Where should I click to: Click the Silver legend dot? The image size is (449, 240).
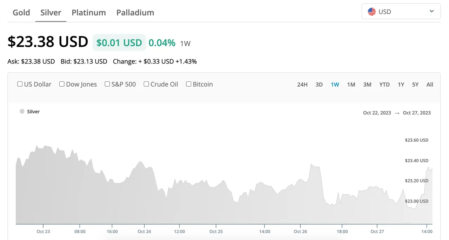tap(22, 112)
